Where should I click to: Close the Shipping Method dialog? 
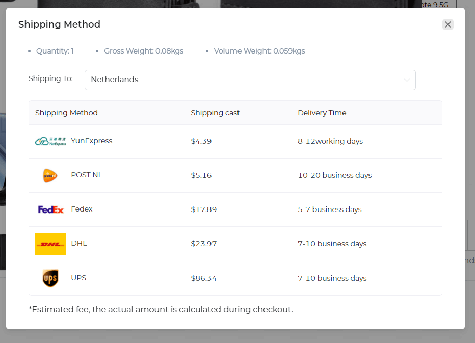447,24
